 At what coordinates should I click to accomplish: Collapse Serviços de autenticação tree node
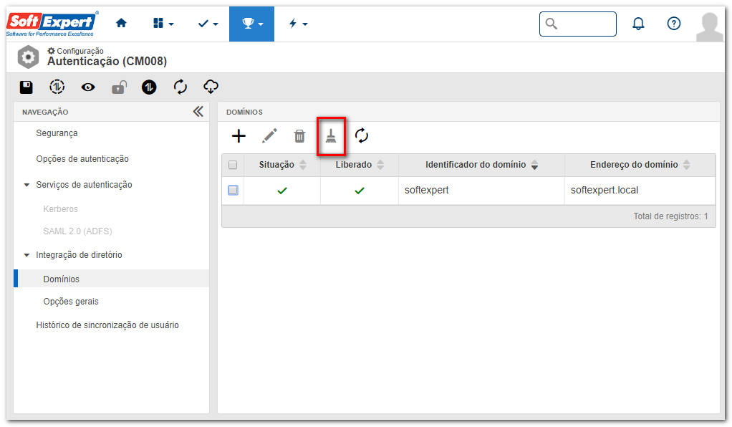point(27,185)
